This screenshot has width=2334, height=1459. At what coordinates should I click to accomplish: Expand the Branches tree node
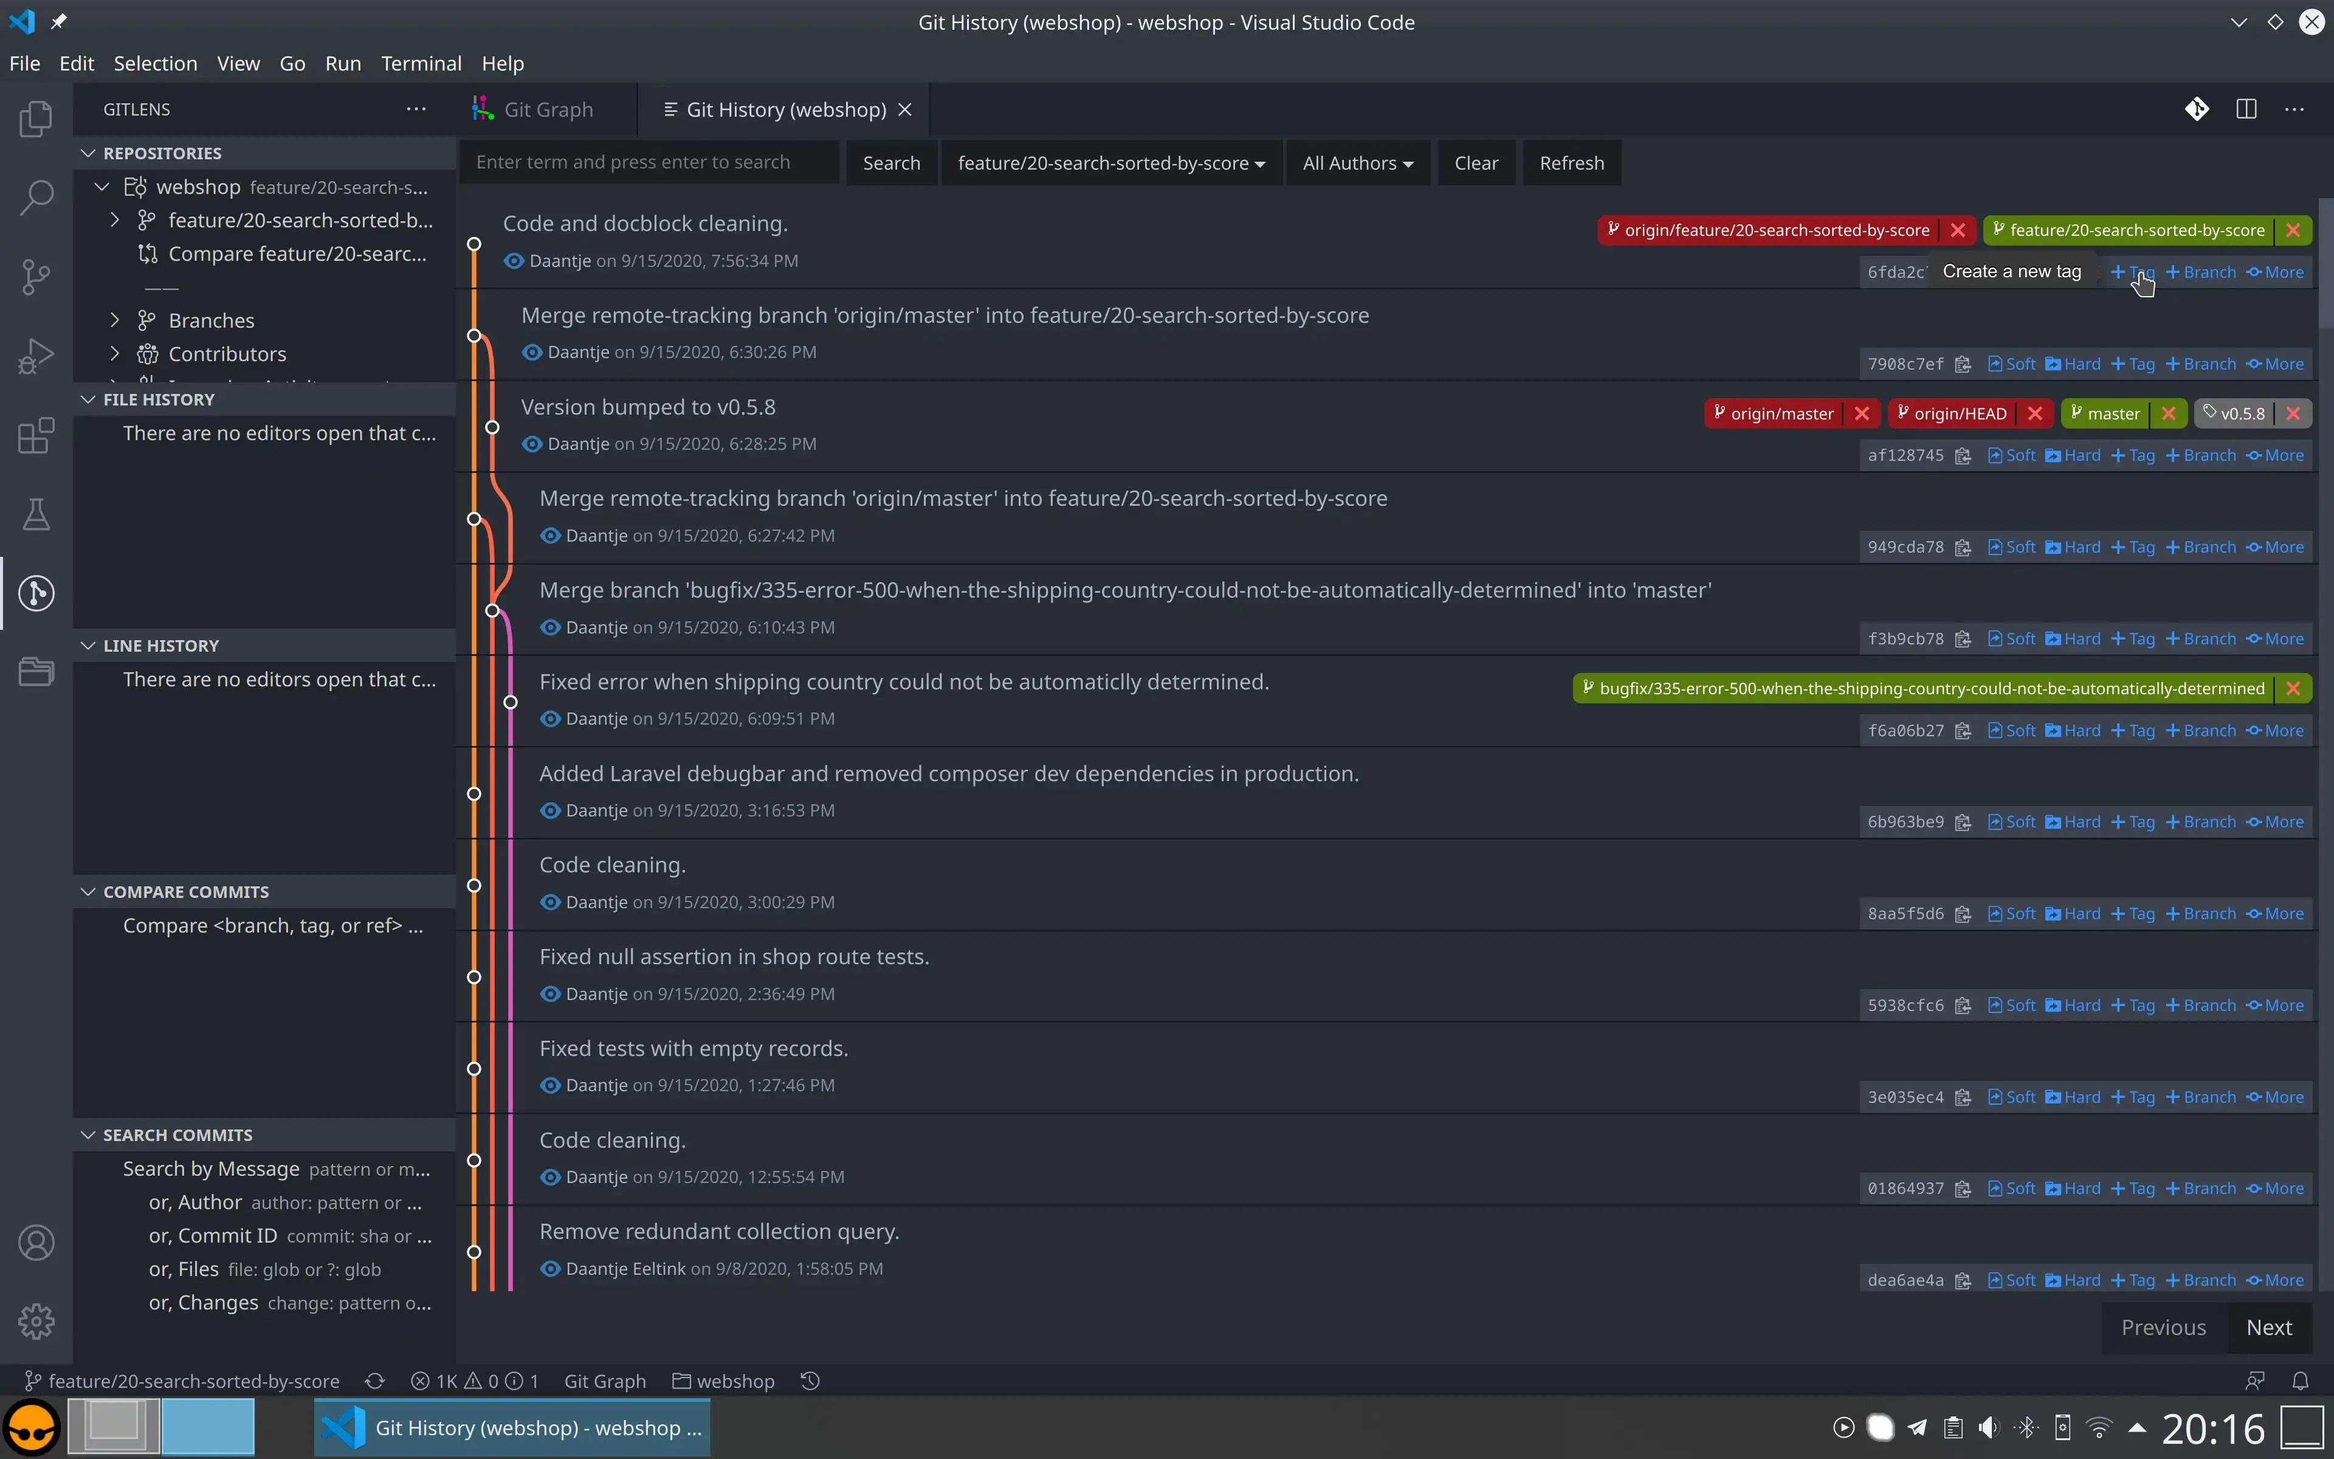(115, 320)
